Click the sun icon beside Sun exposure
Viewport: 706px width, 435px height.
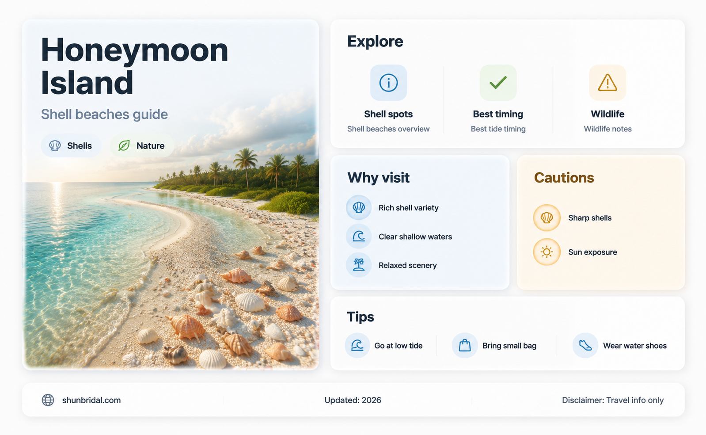pyautogui.click(x=547, y=252)
